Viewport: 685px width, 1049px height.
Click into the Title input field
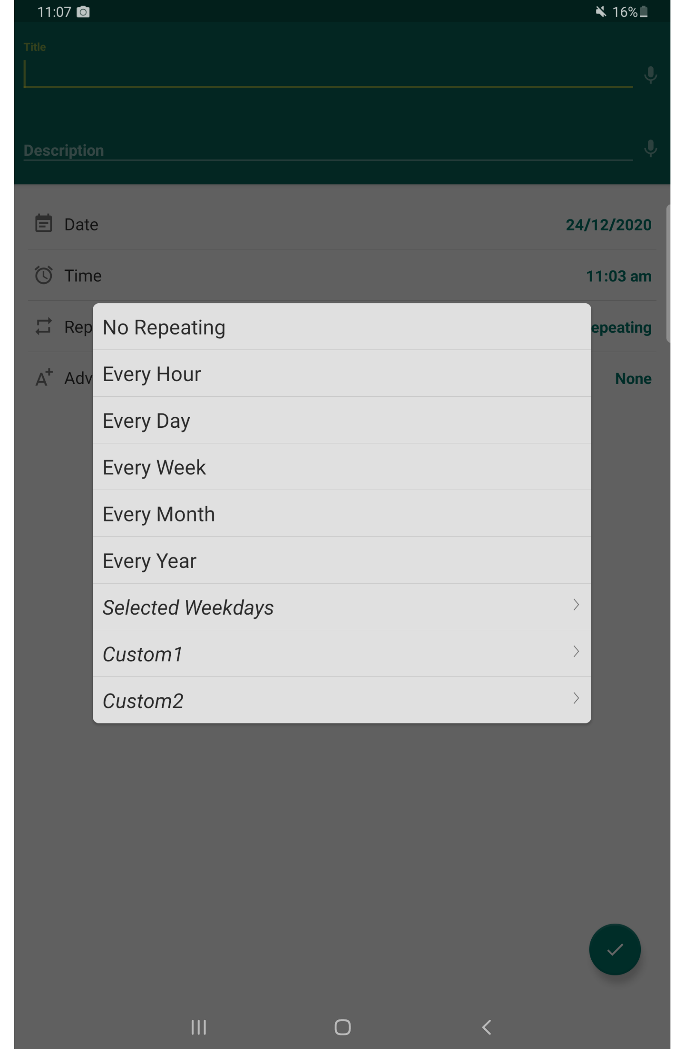point(328,74)
